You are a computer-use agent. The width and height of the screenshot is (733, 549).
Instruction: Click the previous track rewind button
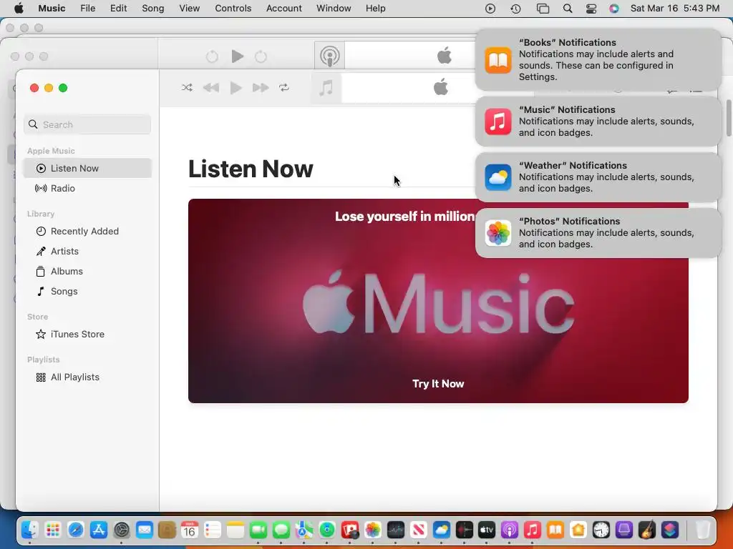(x=211, y=88)
